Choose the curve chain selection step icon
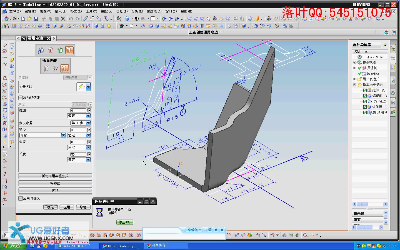This screenshot has width=400, height=250. click(x=55, y=68)
